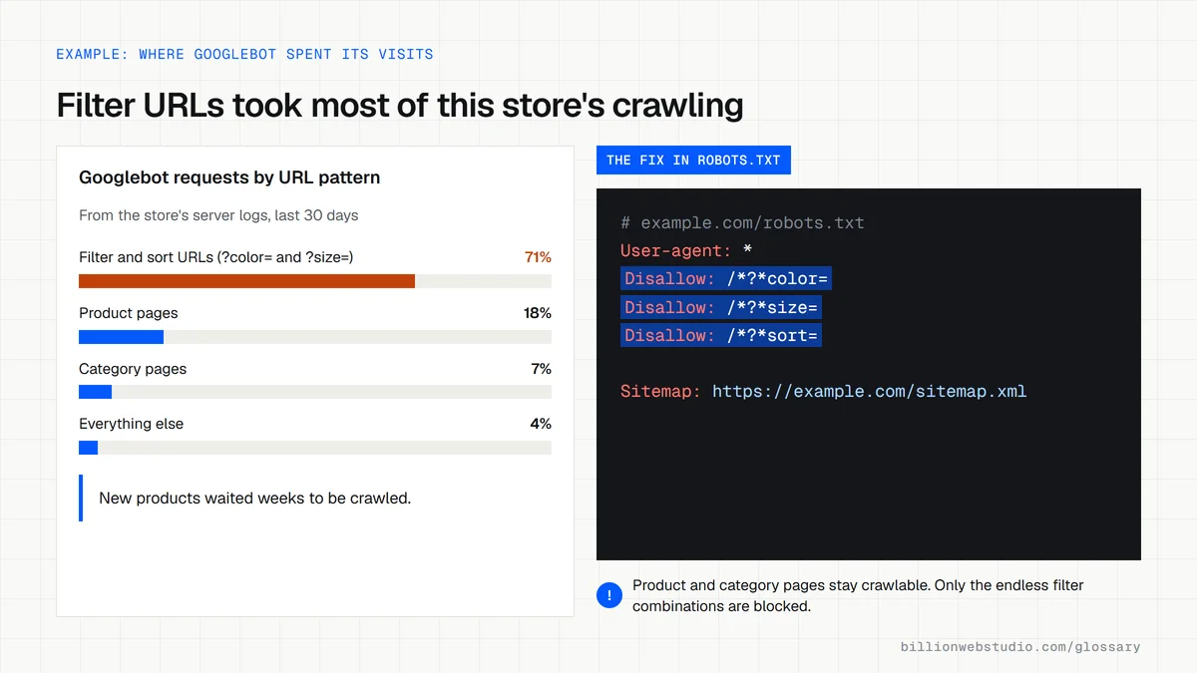Click the sitemap.xml URL in code
The height and width of the screenshot is (673, 1197).
coord(869,391)
